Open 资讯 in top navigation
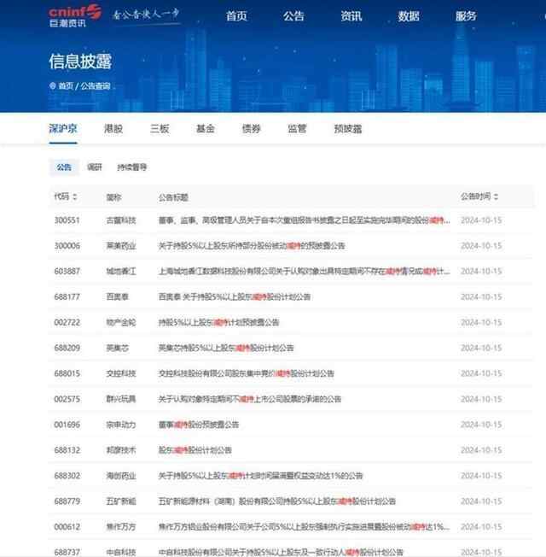 351,16
